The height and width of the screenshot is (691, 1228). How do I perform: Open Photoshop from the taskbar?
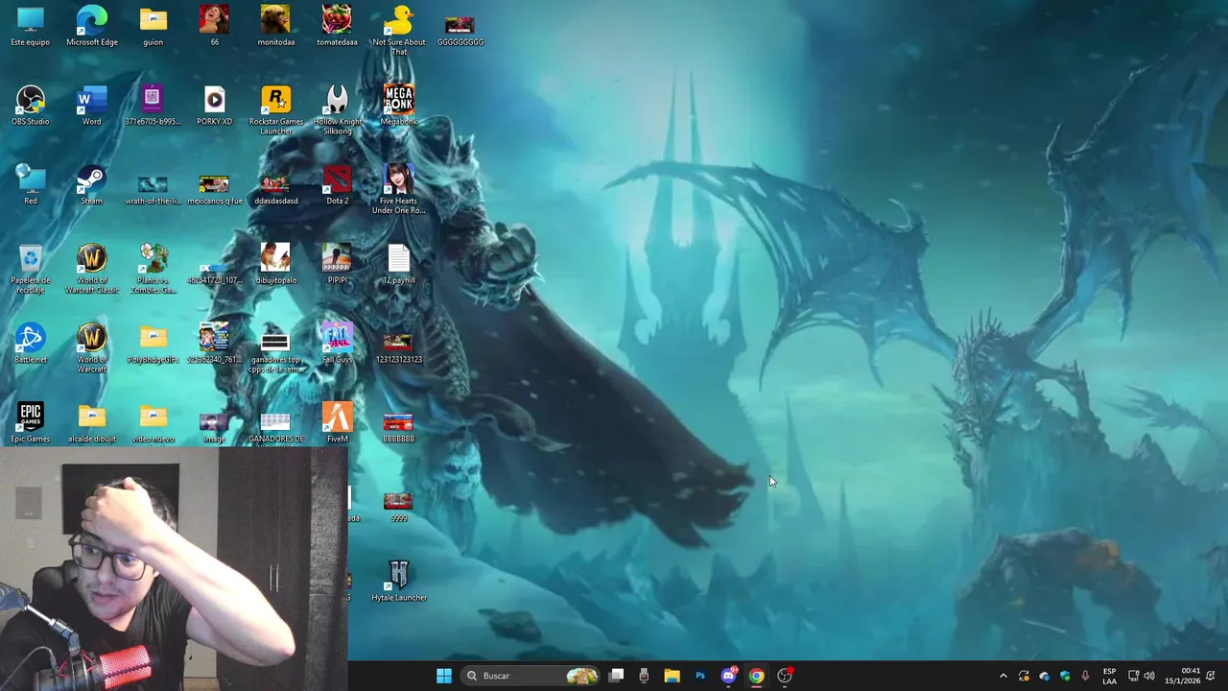(x=700, y=676)
